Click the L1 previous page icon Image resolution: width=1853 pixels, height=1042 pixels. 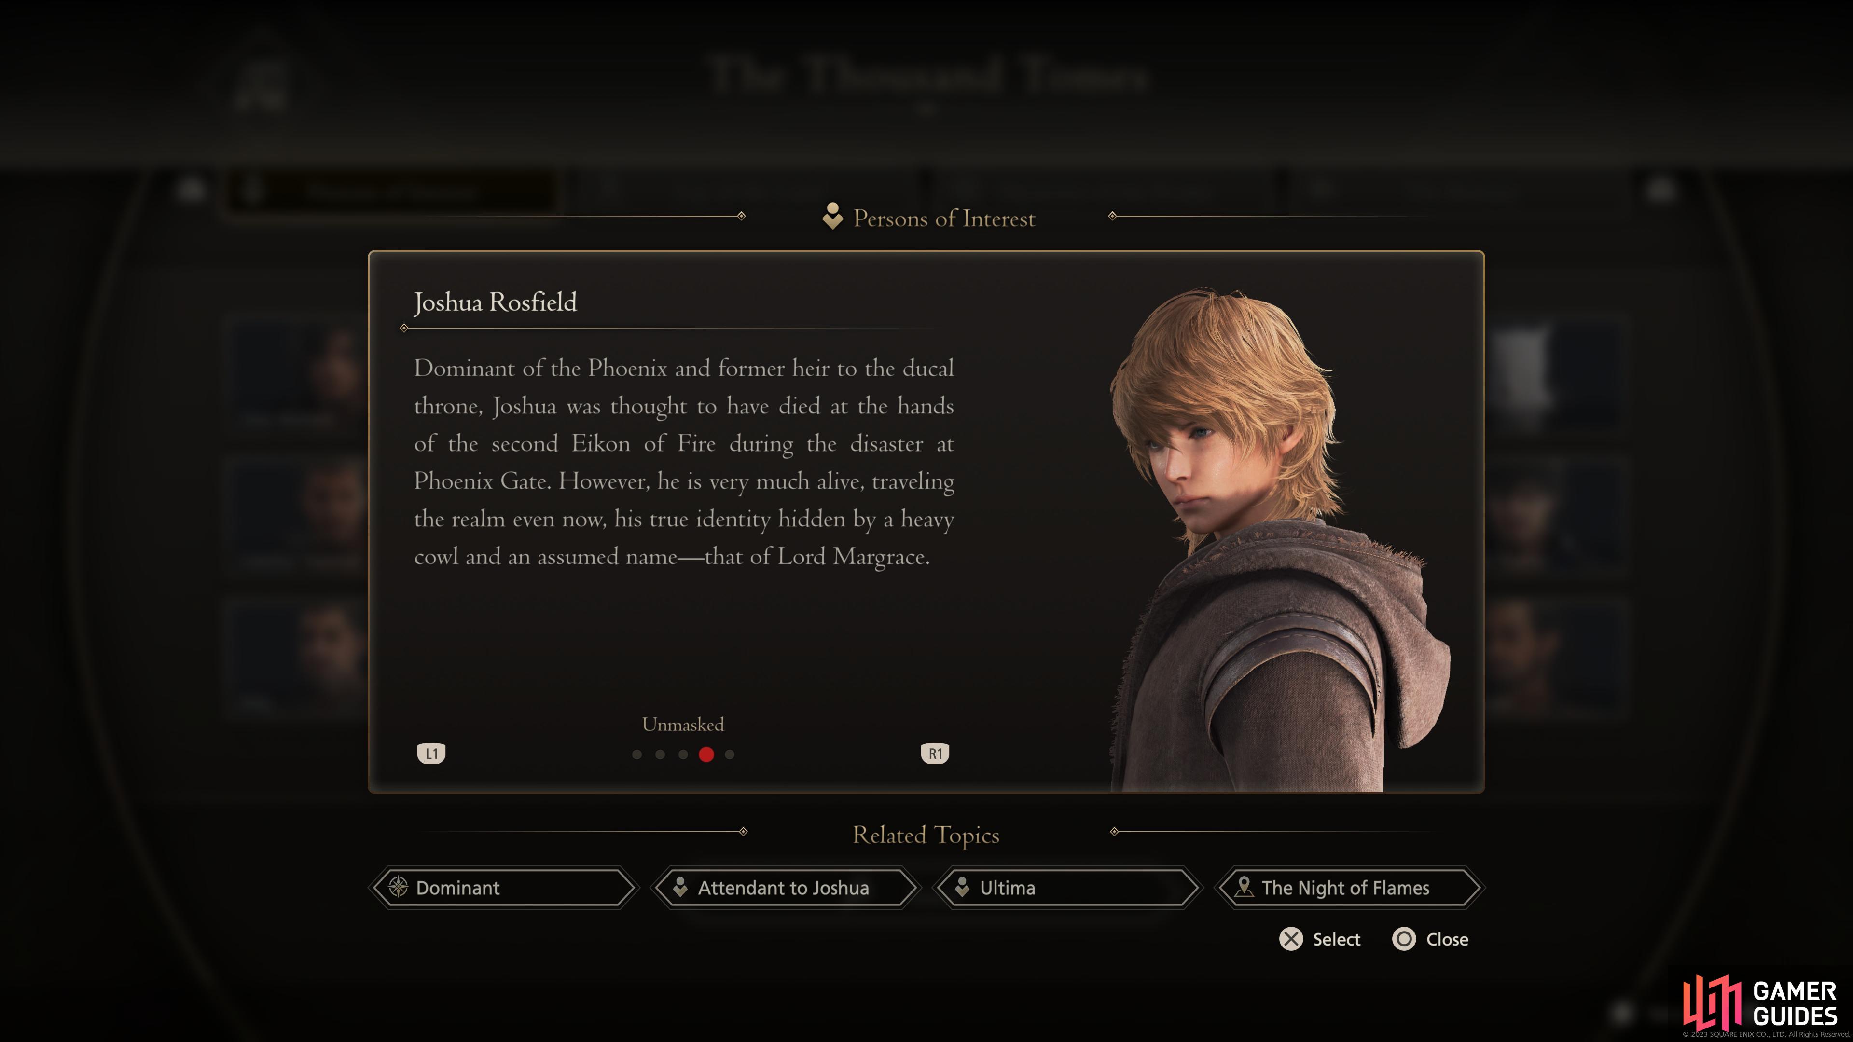tap(431, 753)
